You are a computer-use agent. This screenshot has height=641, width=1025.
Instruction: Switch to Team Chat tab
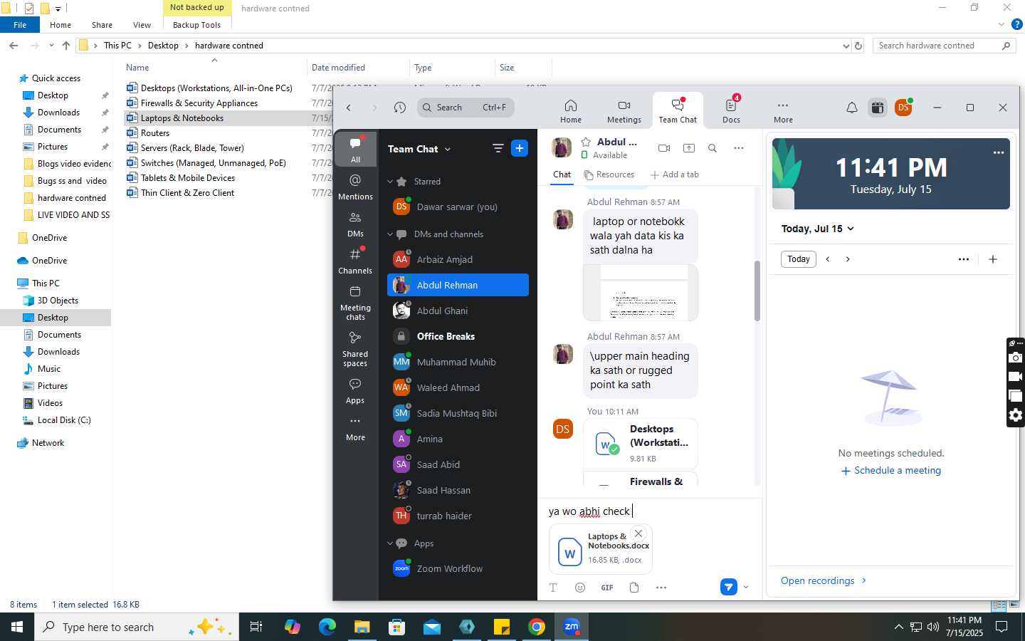[x=678, y=112]
